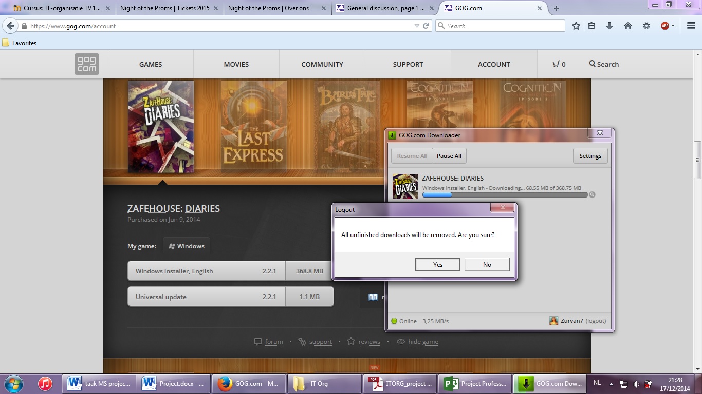Click the volume speaker tray icon

click(x=636, y=384)
